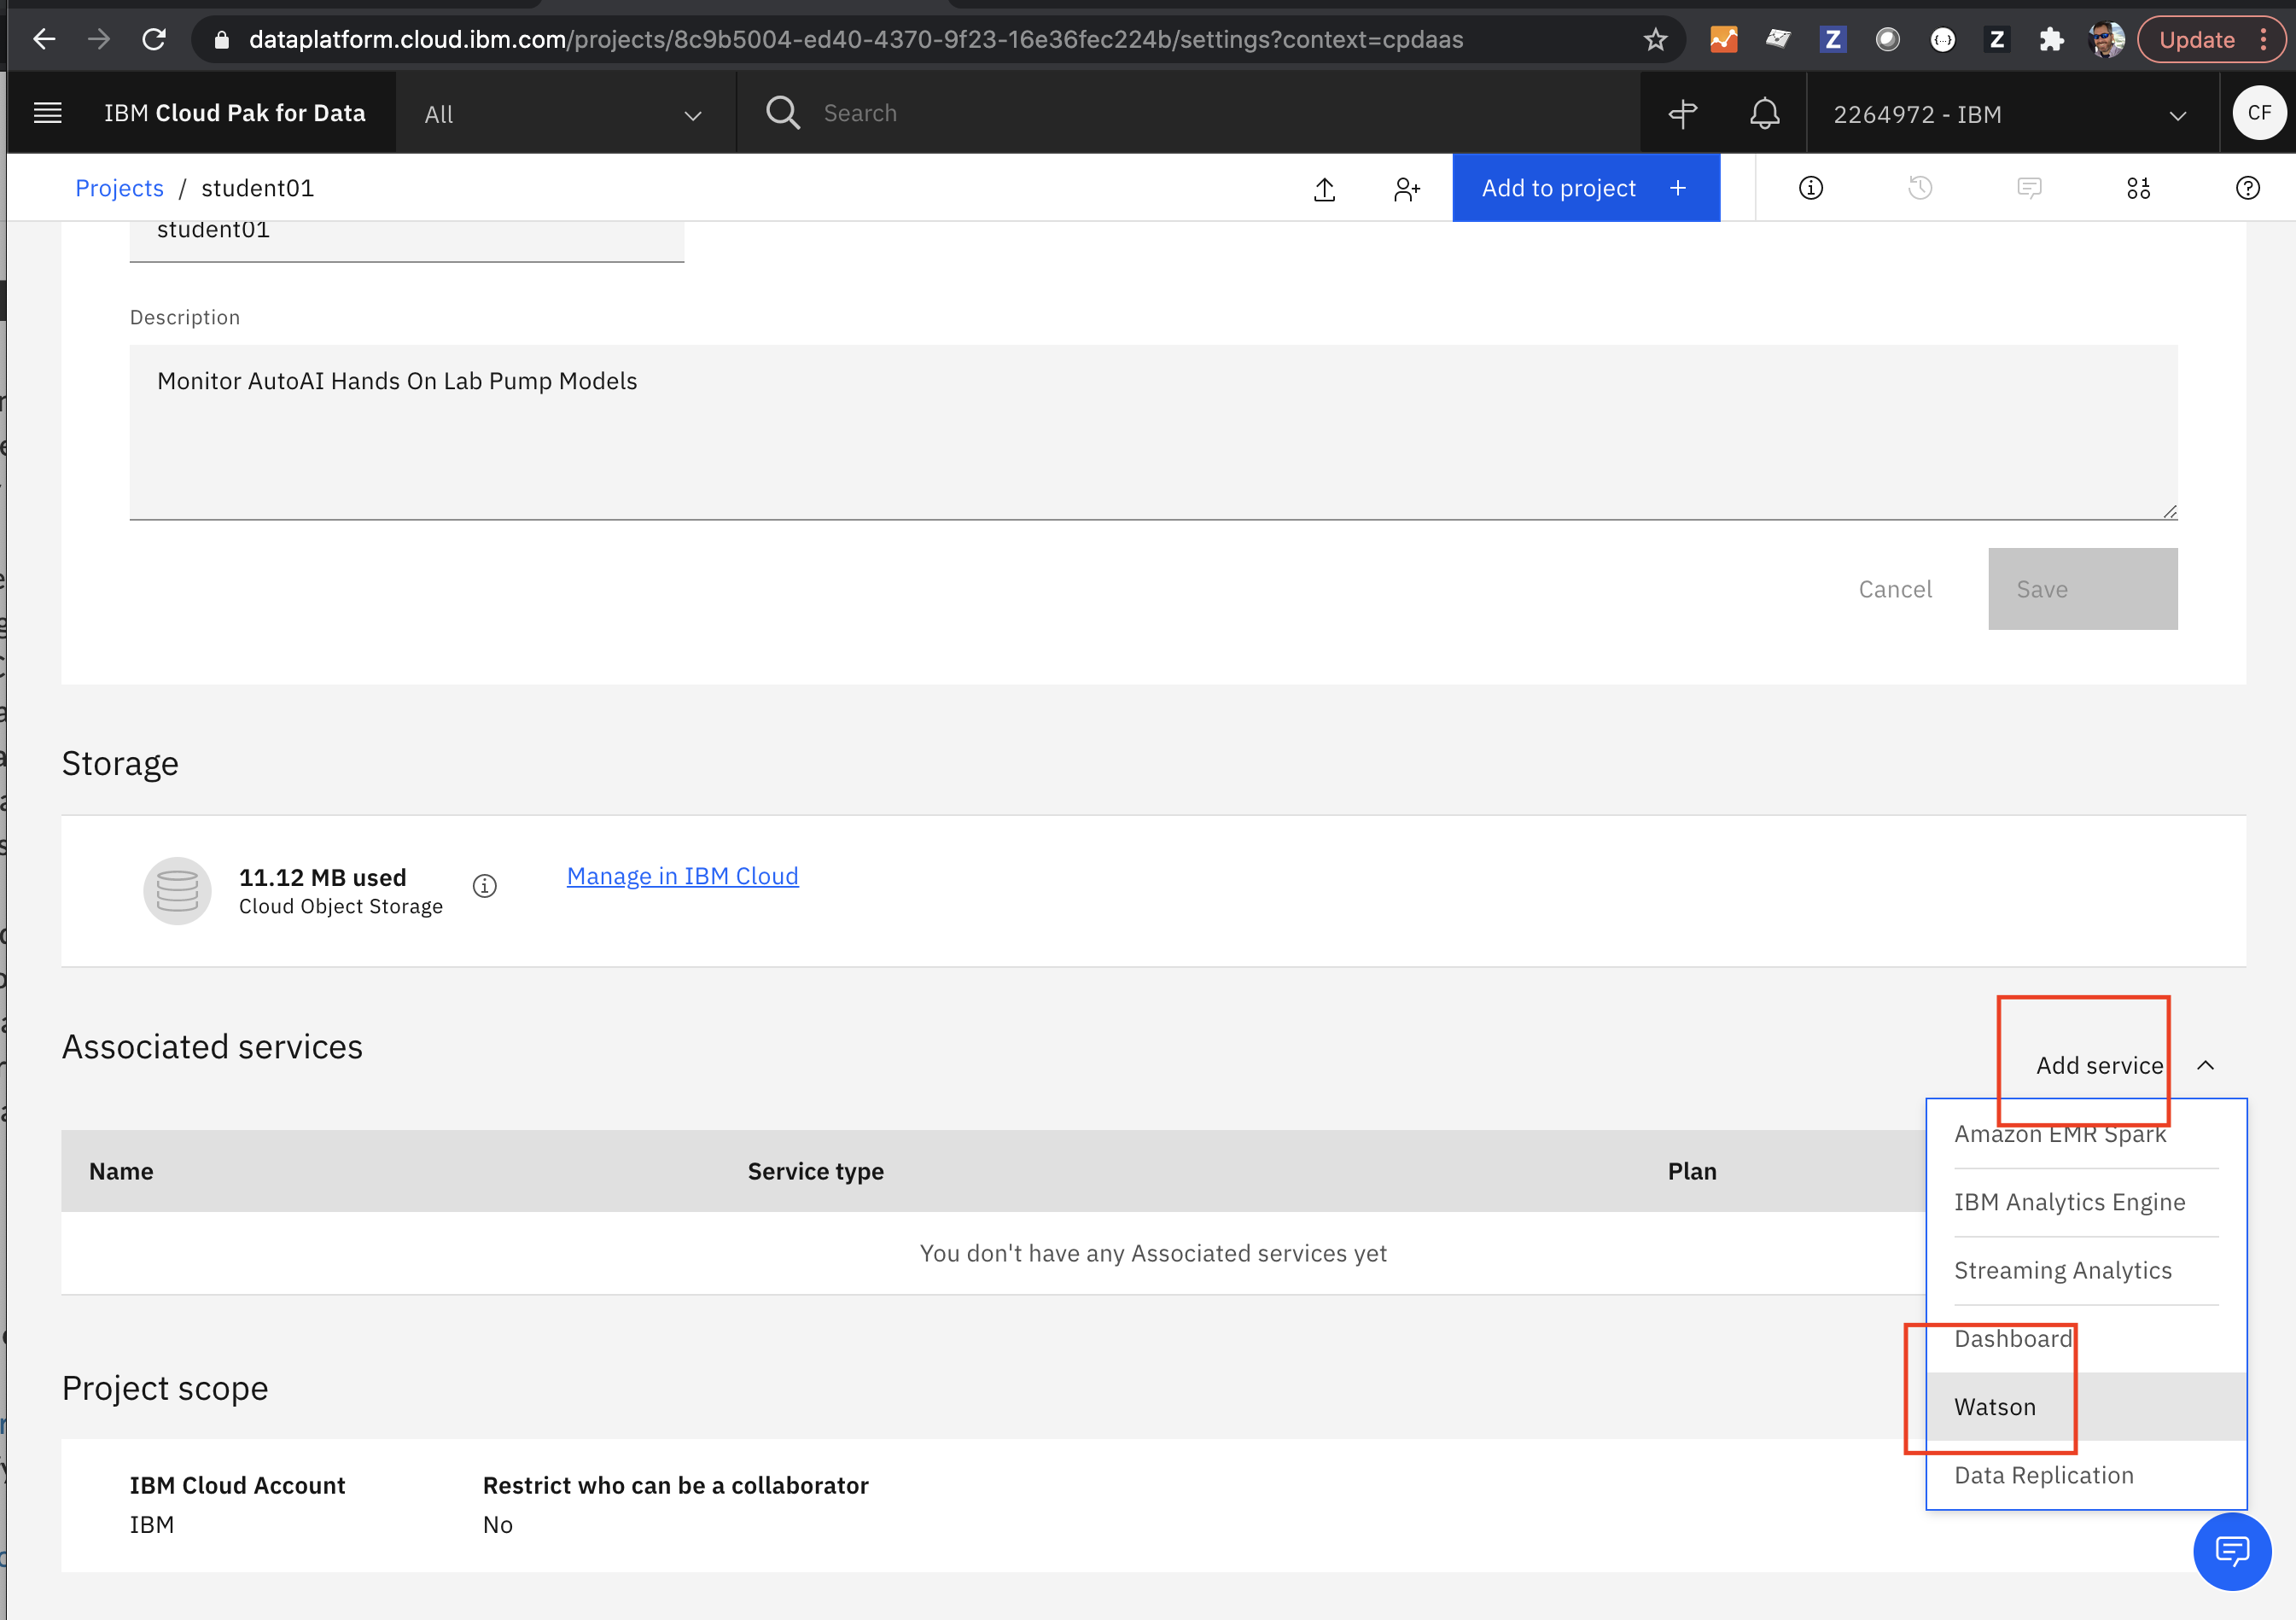Click the Save button
2296x1620 pixels.
(2082, 589)
